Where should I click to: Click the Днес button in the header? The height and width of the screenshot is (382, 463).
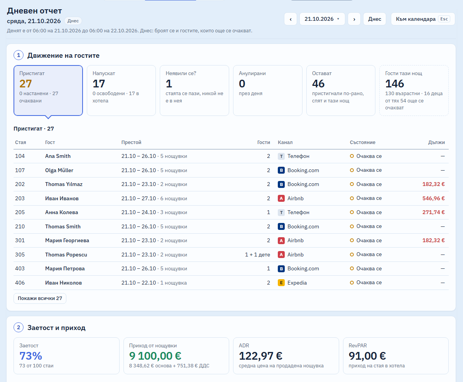click(x=375, y=19)
